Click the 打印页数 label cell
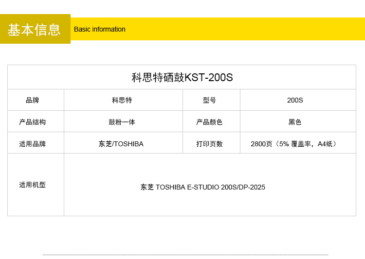Screen dimensions: 365x259 [x=209, y=144]
